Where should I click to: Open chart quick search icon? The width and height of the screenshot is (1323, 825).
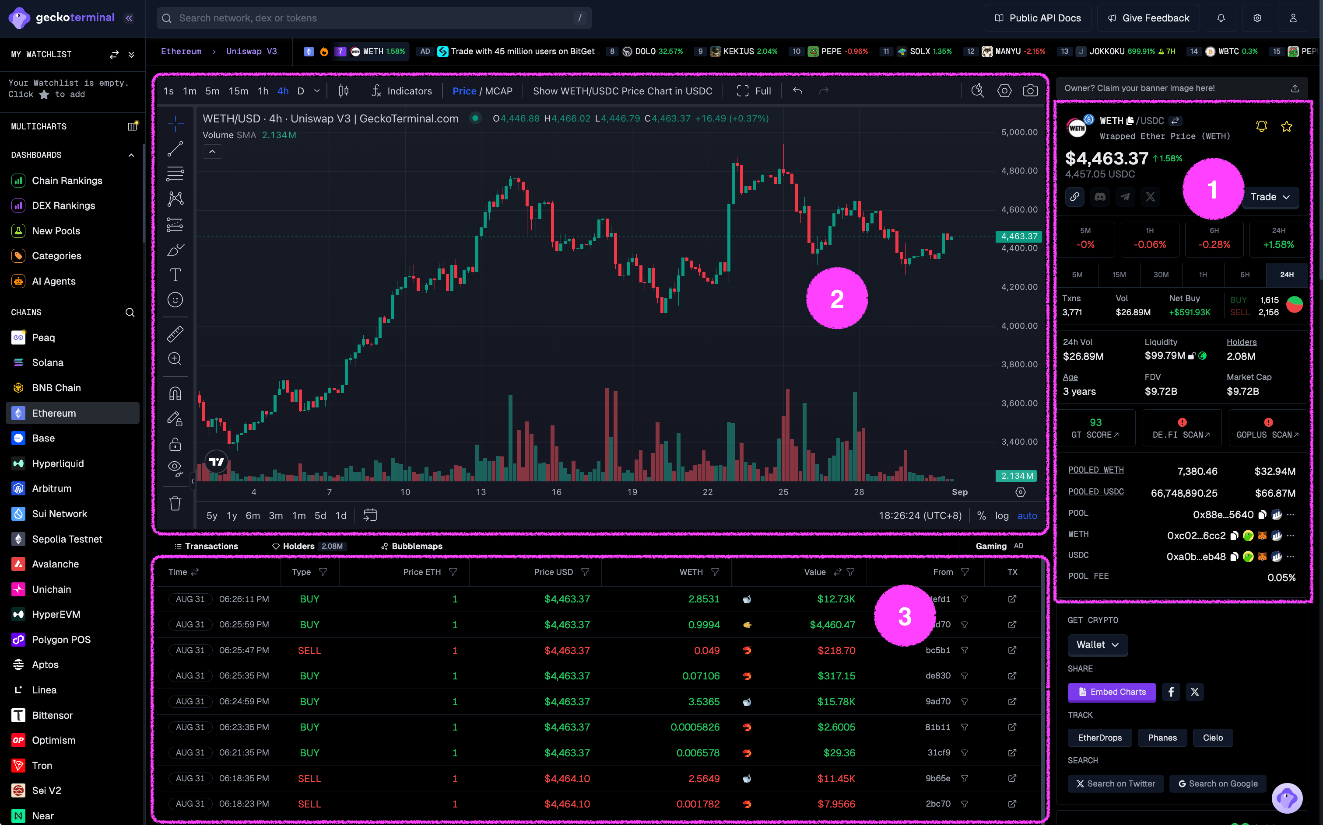coord(978,91)
